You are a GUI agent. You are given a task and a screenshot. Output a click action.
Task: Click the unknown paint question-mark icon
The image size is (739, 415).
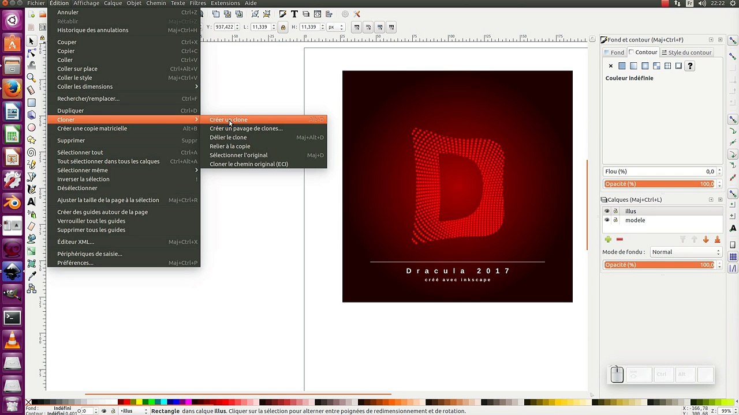690,66
